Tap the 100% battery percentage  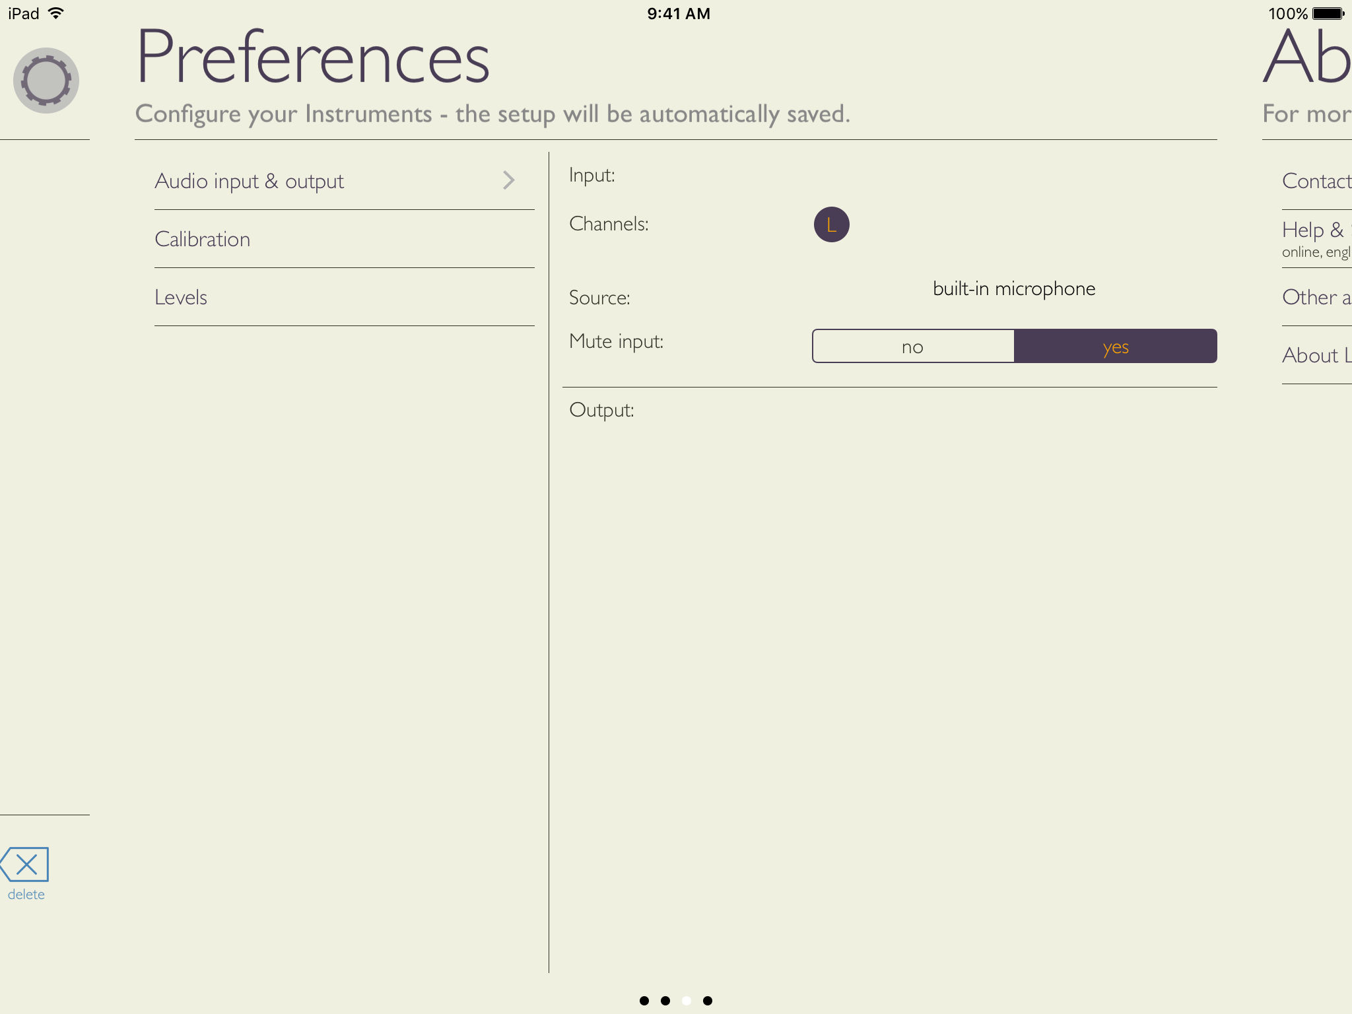[x=1288, y=13]
